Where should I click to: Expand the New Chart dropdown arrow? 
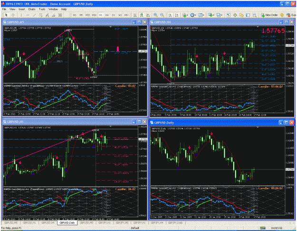[x=213, y=15]
